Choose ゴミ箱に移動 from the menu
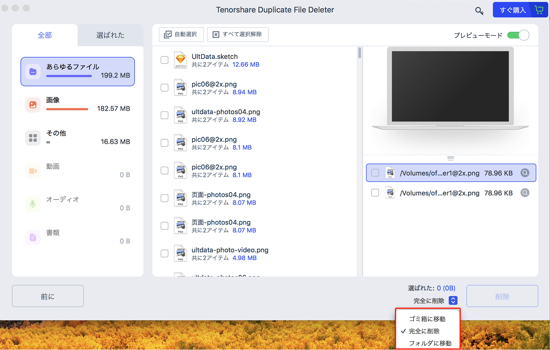550x350 pixels. [427, 319]
